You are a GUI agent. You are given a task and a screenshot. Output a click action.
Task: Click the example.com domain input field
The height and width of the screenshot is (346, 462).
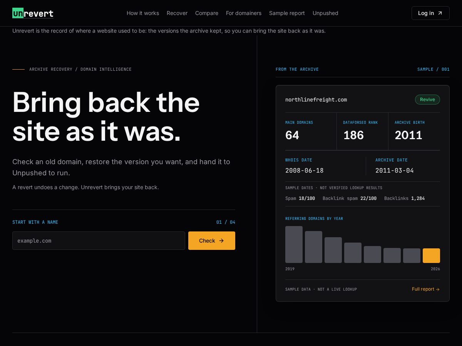pos(99,241)
